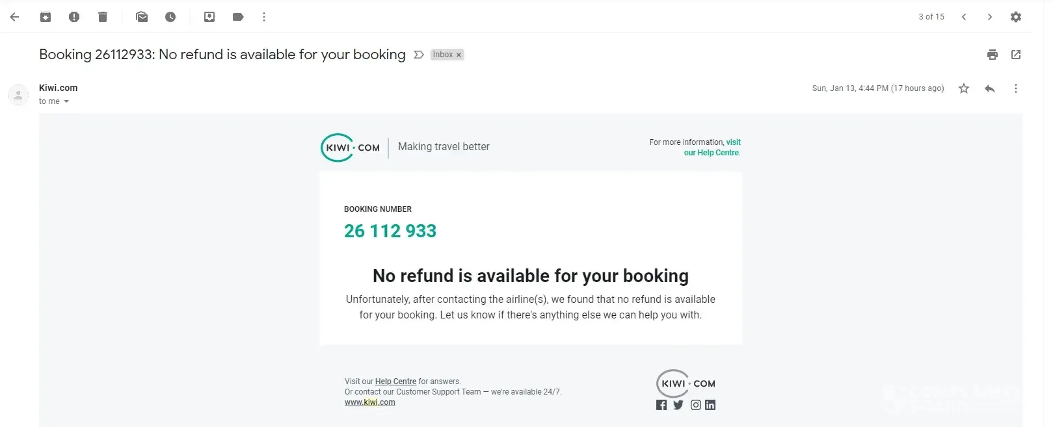Expand recipient details next to 'to me'
Viewport: 1053px width, 427px height.
[66, 101]
